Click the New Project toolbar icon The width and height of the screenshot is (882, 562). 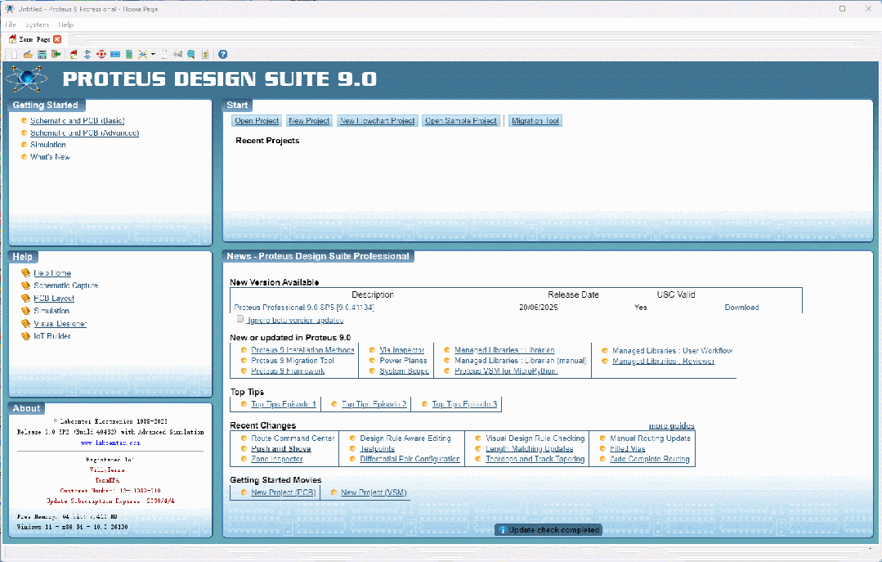click(15, 55)
